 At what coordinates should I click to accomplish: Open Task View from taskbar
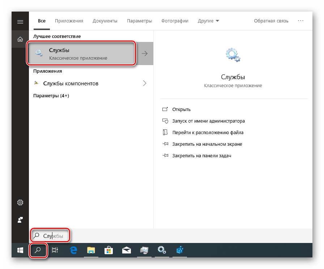[x=55, y=250]
